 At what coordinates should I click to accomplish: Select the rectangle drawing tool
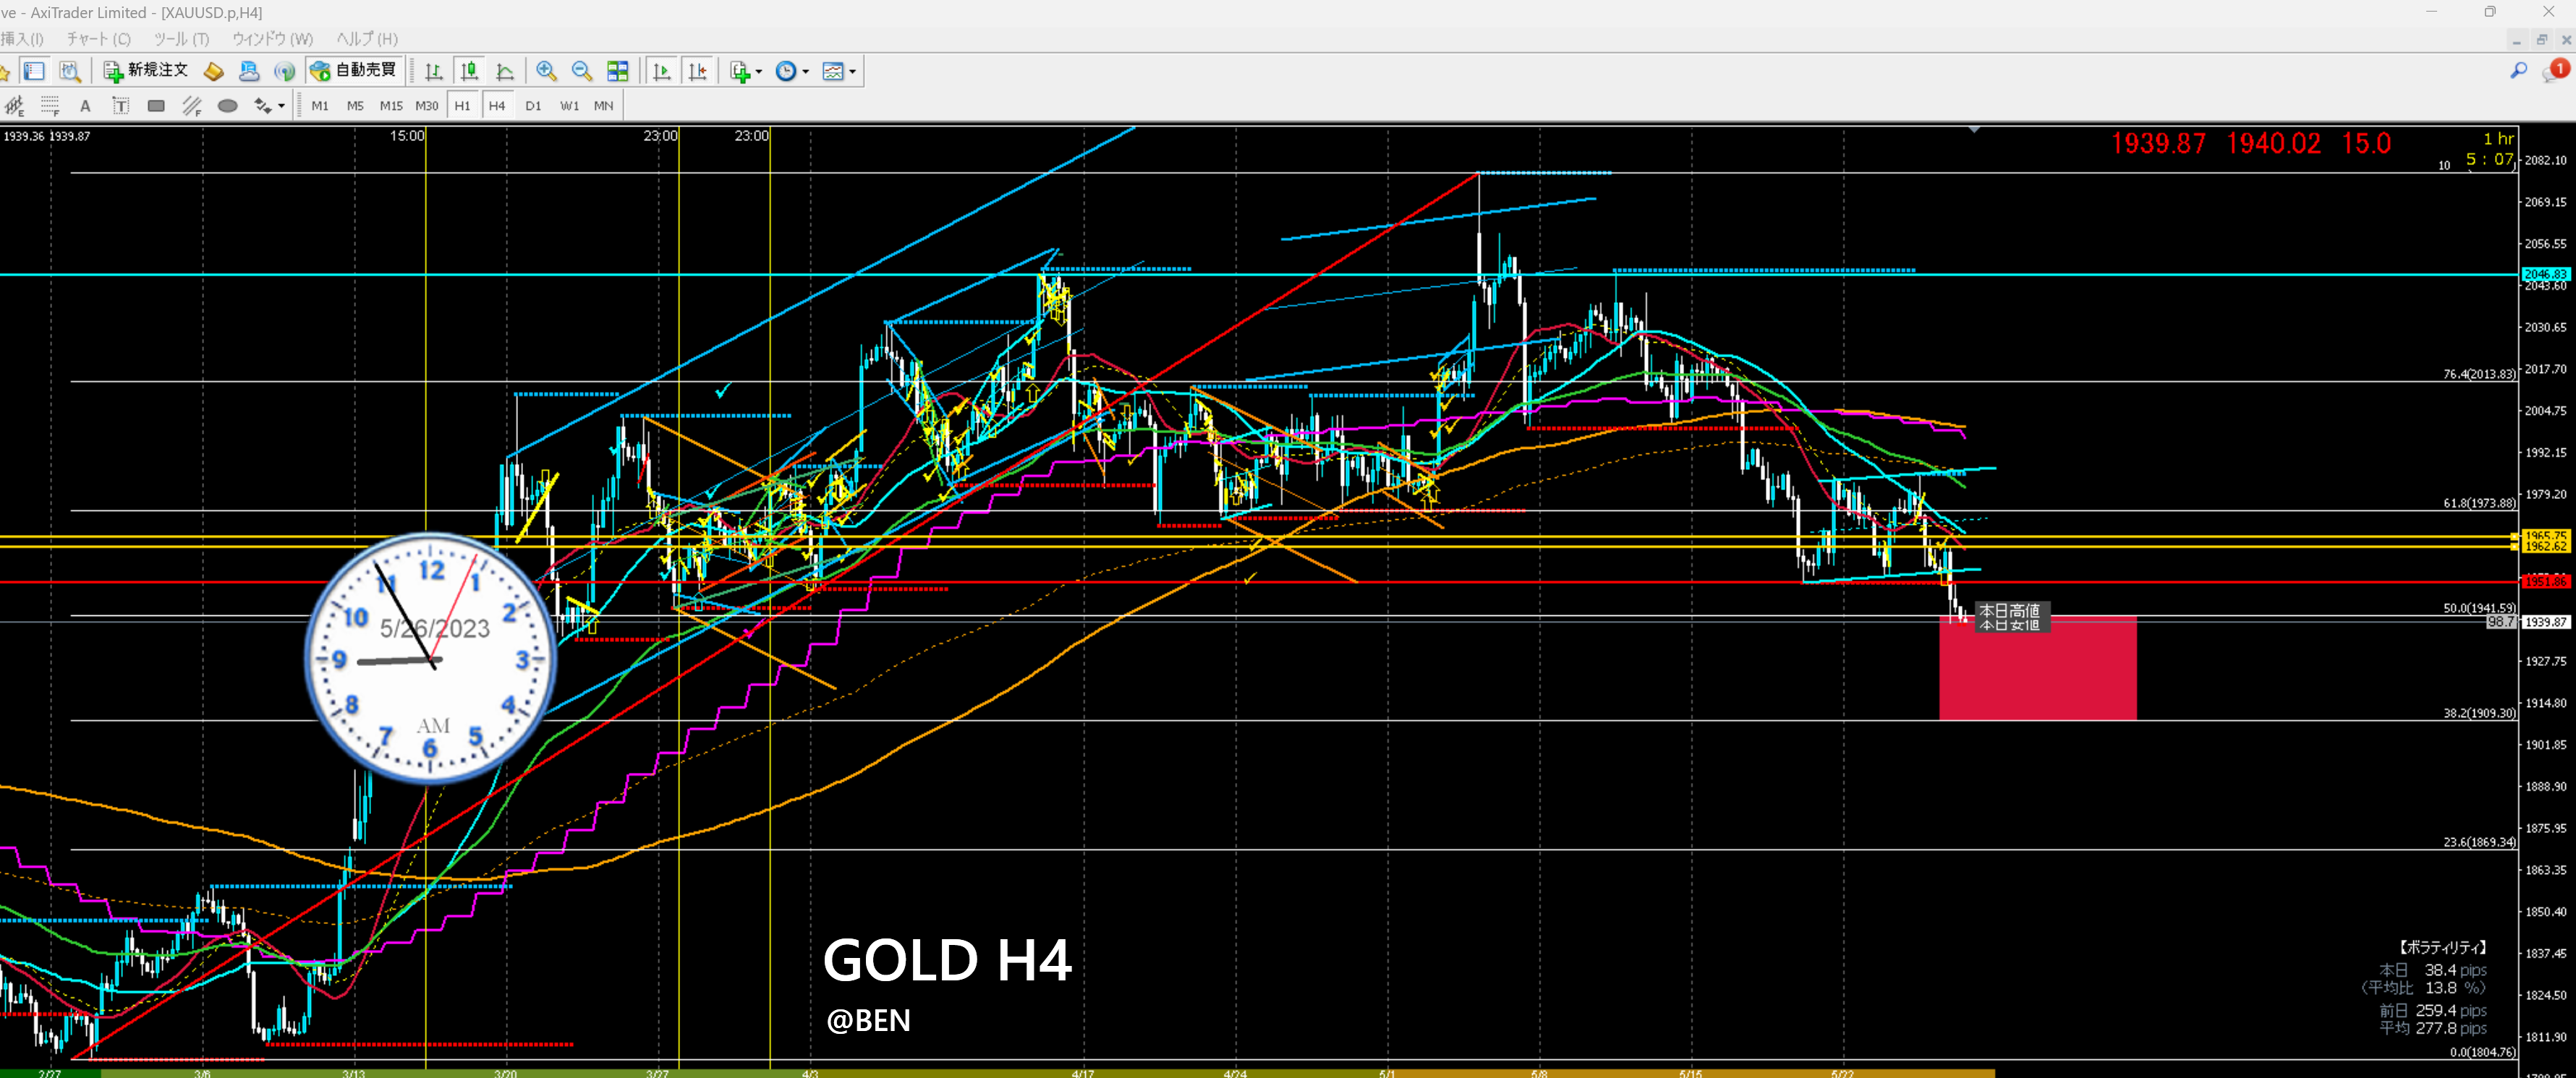pos(156,106)
